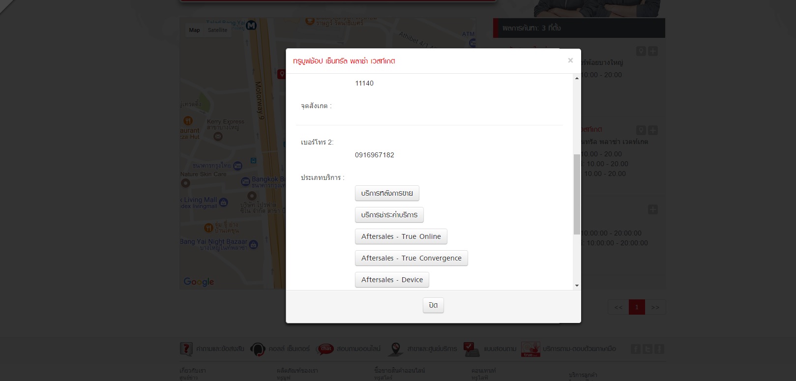The height and width of the screenshot is (381, 796).
Task: Go to previous results page with << button
Action: point(618,307)
